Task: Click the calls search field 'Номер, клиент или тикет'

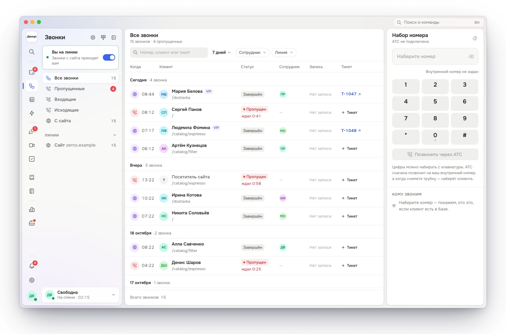Action: [169, 52]
